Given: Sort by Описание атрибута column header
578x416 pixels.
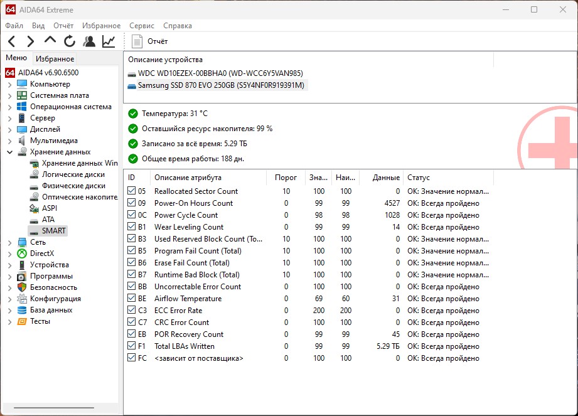Looking at the screenshot, I should click(208, 178).
